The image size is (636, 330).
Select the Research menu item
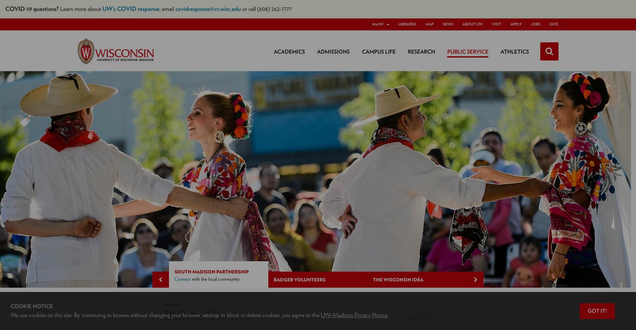click(x=421, y=52)
